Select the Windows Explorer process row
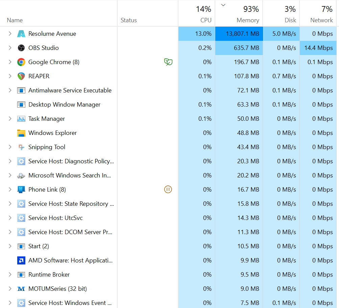 point(53,133)
